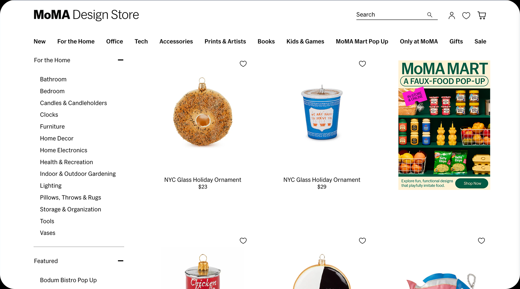This screenshot has width=520, height=289.
Task: Open the wishlist heart in the header
Action: coord(466,16)
